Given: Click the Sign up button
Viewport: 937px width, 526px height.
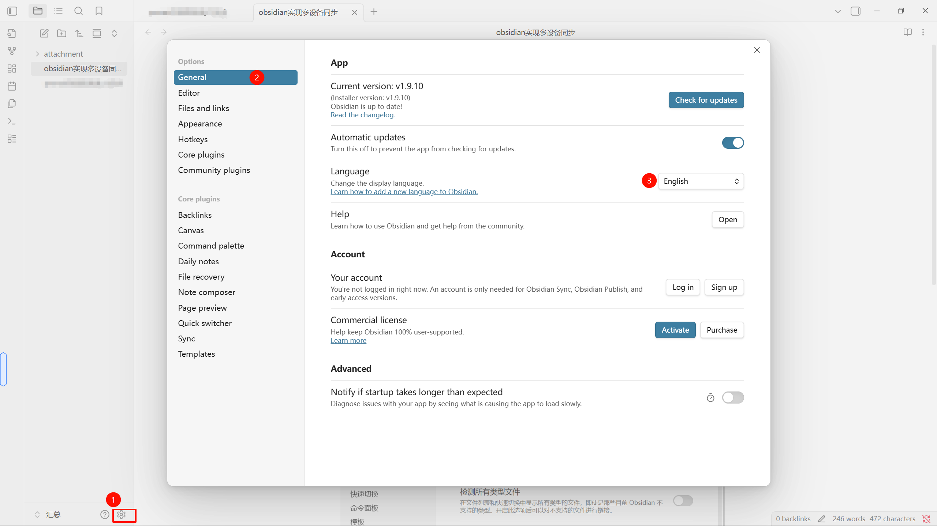Looking at the screenshot, I should 724,287.
